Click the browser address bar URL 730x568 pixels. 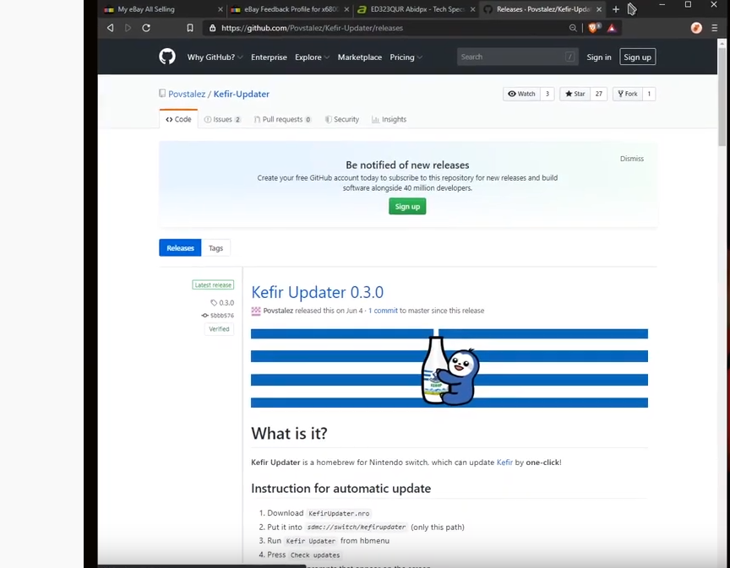[312, 28]
